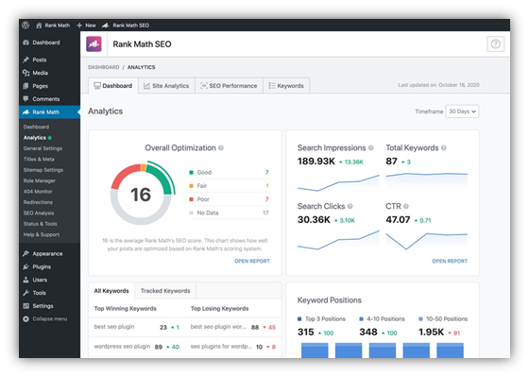Click the 10-50 Positions legend
The width and height of the screenshot is (529, 376).
click(x=443, y=319)
